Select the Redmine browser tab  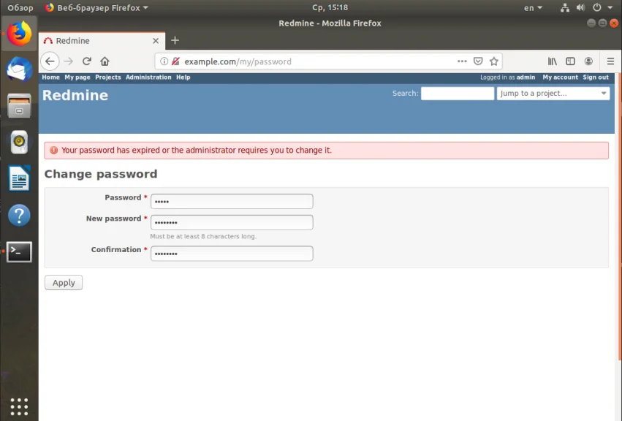point(102,40)
